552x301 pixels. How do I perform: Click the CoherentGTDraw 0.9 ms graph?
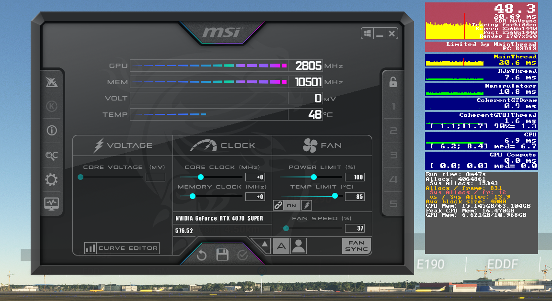pyautogui.click(x=481, y=104)
